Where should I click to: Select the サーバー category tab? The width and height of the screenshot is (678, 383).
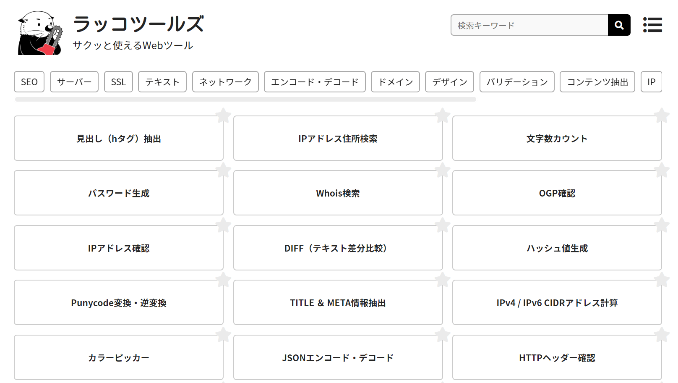coord(74,82)
